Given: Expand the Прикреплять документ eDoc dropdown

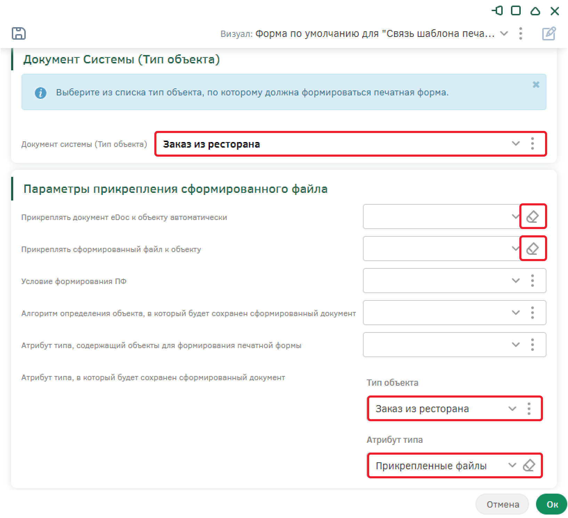Looking at the screenshot, I should 515,217.
